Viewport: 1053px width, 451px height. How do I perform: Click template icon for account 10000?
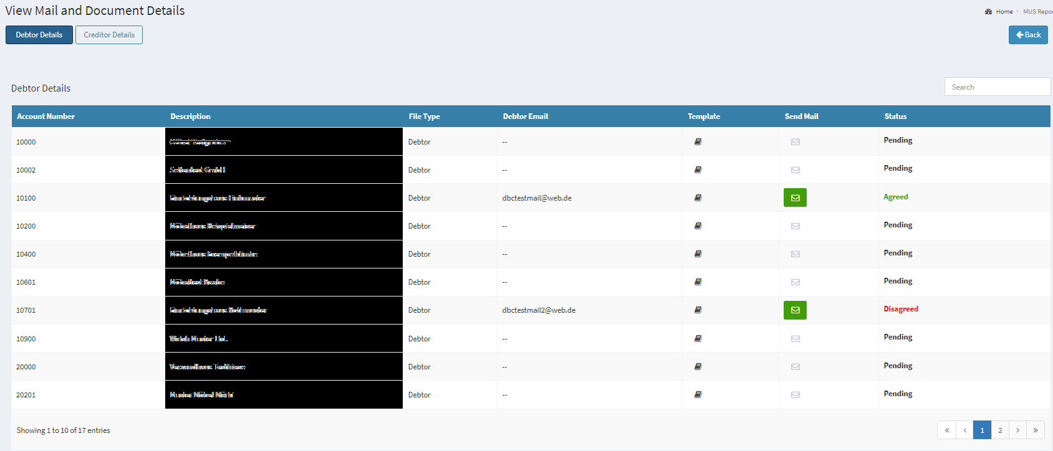point(698,142)
